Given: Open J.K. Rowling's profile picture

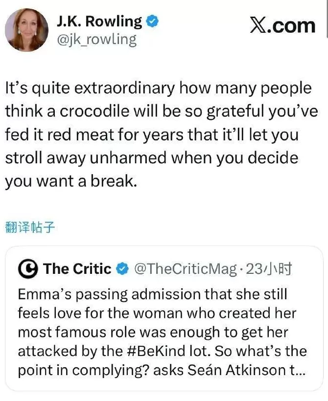Looking at the screenshot, I should [26, 30].
